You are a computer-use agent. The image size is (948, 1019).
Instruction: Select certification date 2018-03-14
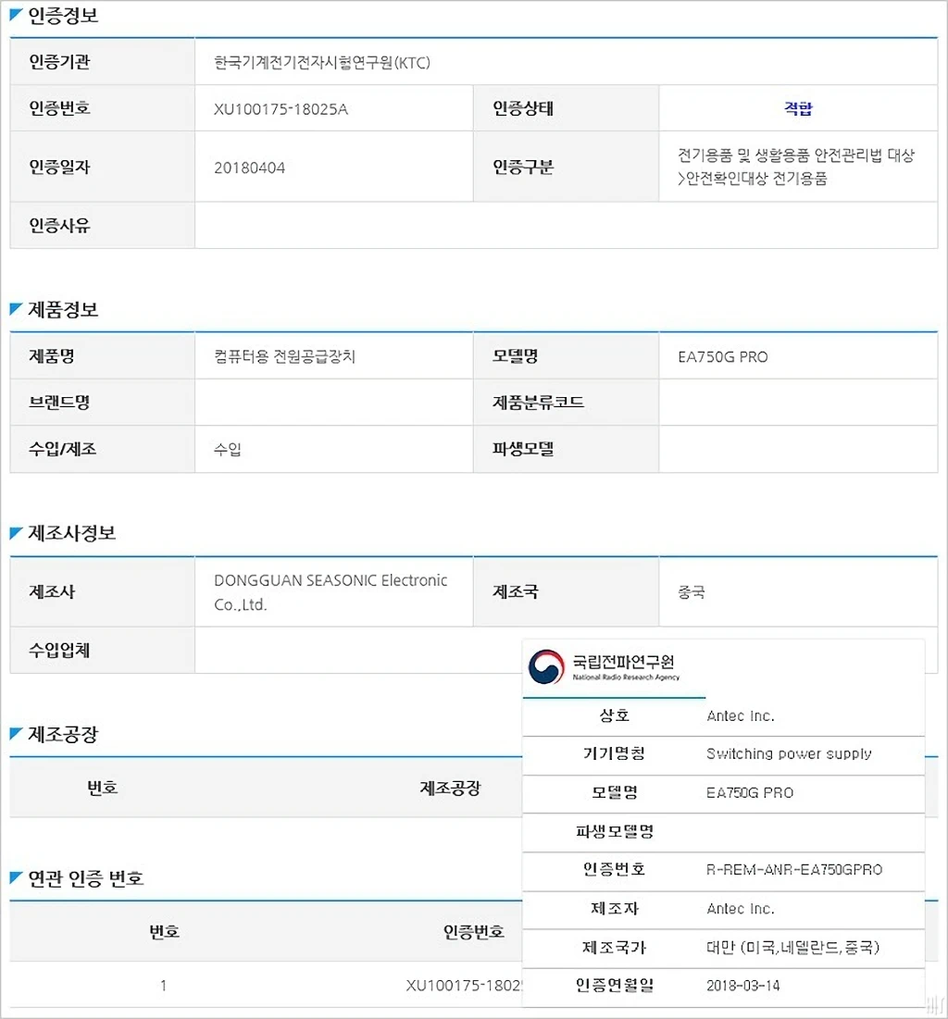pyautogui.click(x=742, y=986)
